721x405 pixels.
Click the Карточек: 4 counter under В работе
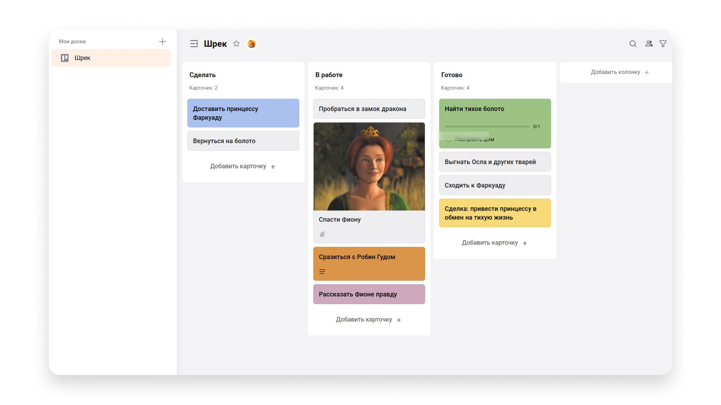(x=329, y=88)
